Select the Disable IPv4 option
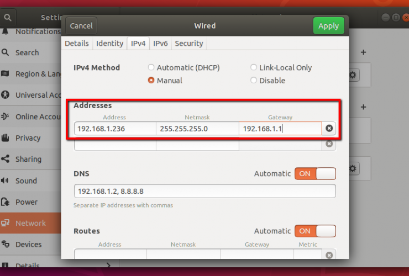409x276 pixels. pyautogui.click(x=254, y=81)
